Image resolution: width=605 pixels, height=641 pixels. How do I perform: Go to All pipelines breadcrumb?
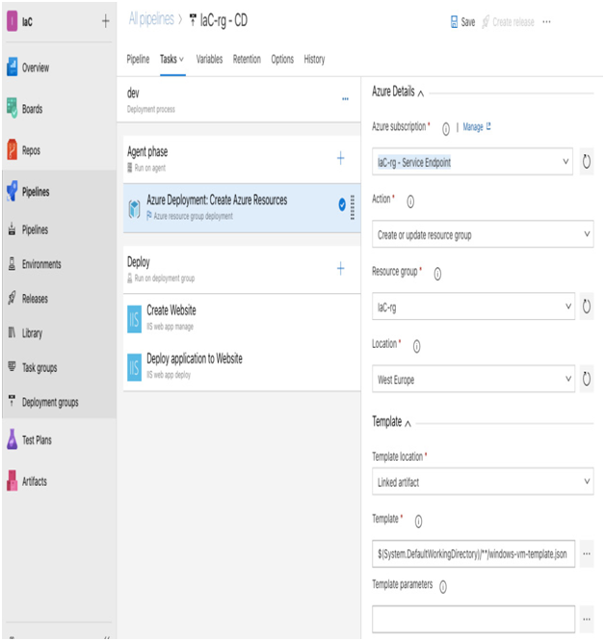(x=151, y=19)
